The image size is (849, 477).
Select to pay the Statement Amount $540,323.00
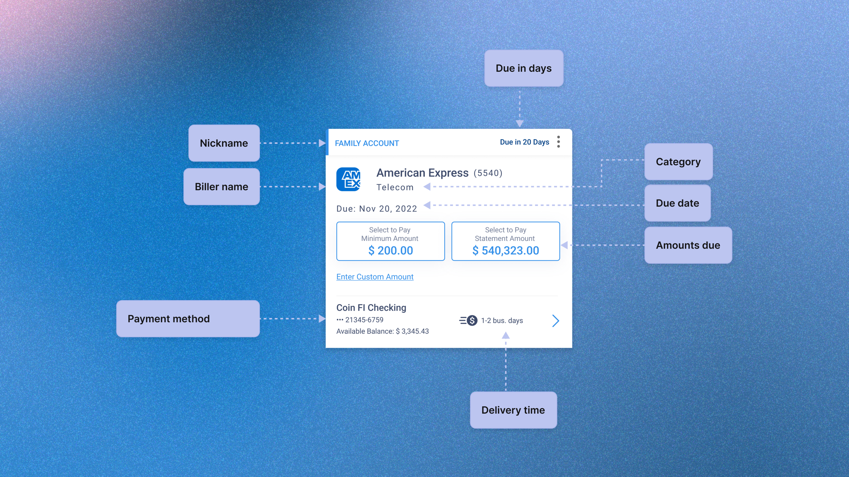(506, 241)
